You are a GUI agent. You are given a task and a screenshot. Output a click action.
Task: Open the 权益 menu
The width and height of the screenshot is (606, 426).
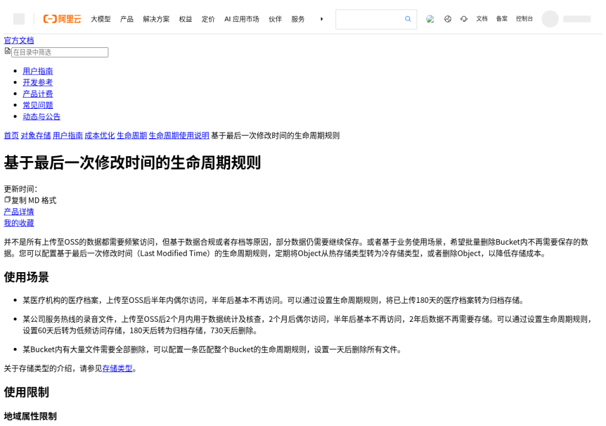pyautogui.click(x=185, y=19)
